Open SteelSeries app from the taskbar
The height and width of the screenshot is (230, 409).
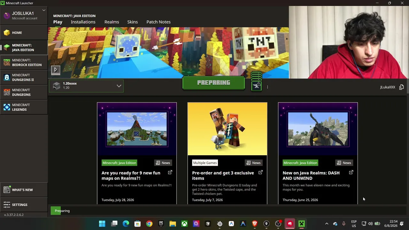(x=220, y=224)
